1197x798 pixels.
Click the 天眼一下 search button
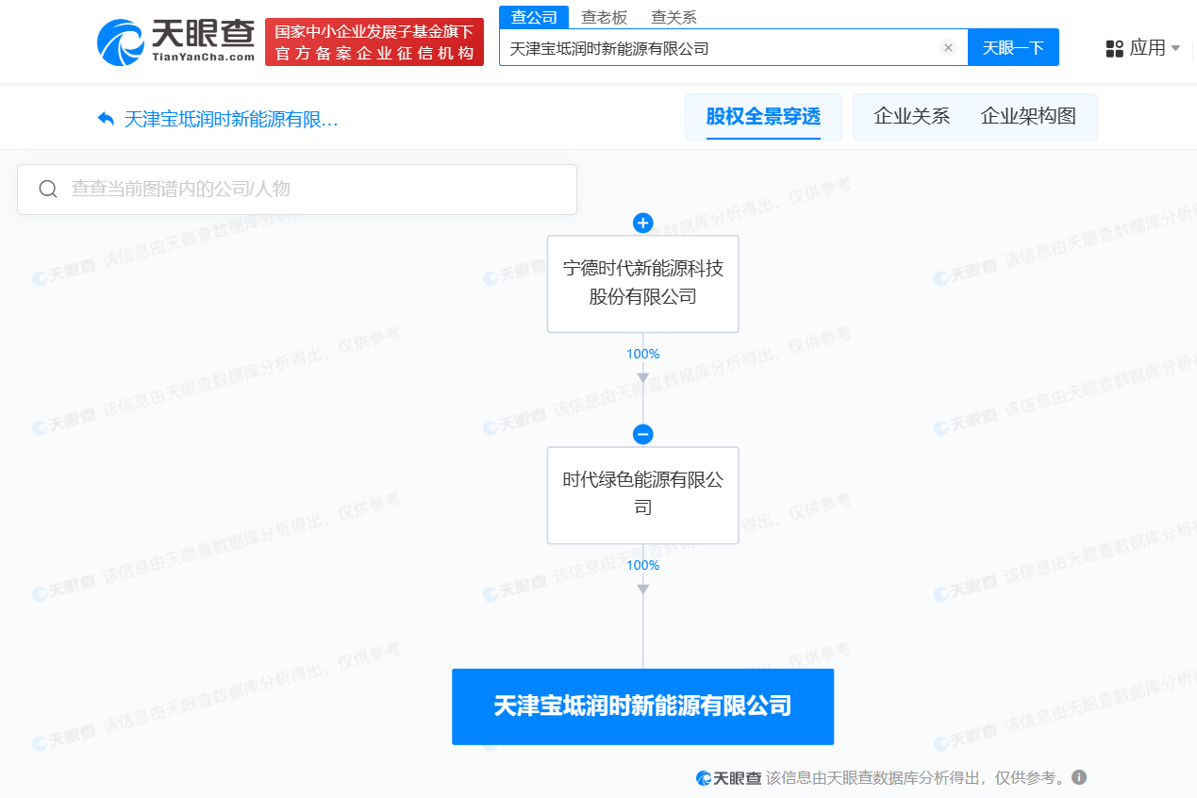point(1013,48)
